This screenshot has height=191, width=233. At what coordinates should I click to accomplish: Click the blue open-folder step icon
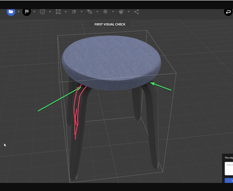(11, 12)
